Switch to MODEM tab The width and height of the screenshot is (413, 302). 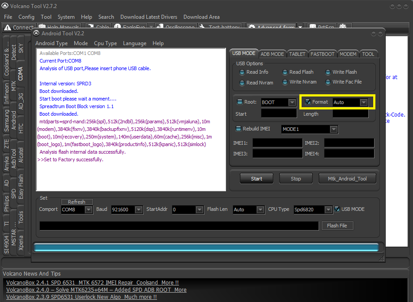pyautogui.click(x=348, y=54)
